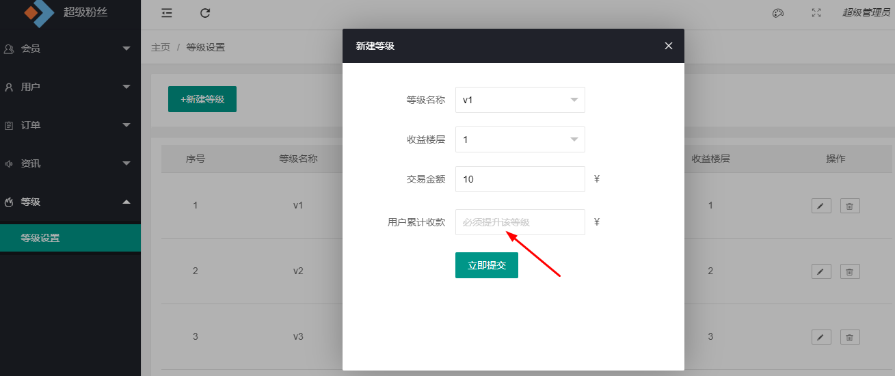Collapse the 等级 sidebar menu
This screenshot has width=895, height=376.
tap(68, 202)
